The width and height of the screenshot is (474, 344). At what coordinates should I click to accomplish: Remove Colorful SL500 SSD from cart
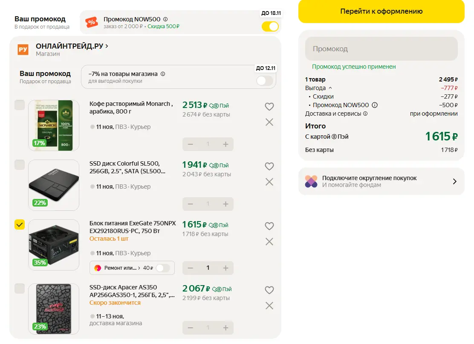coord(269,182)
